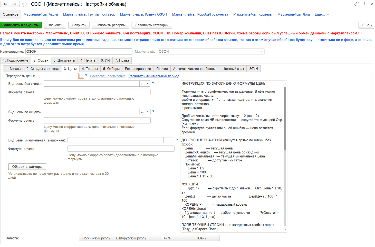The image size is (375, 247).
Task: Go back with the left arrow icon
Action: click(x=5, y=4)
